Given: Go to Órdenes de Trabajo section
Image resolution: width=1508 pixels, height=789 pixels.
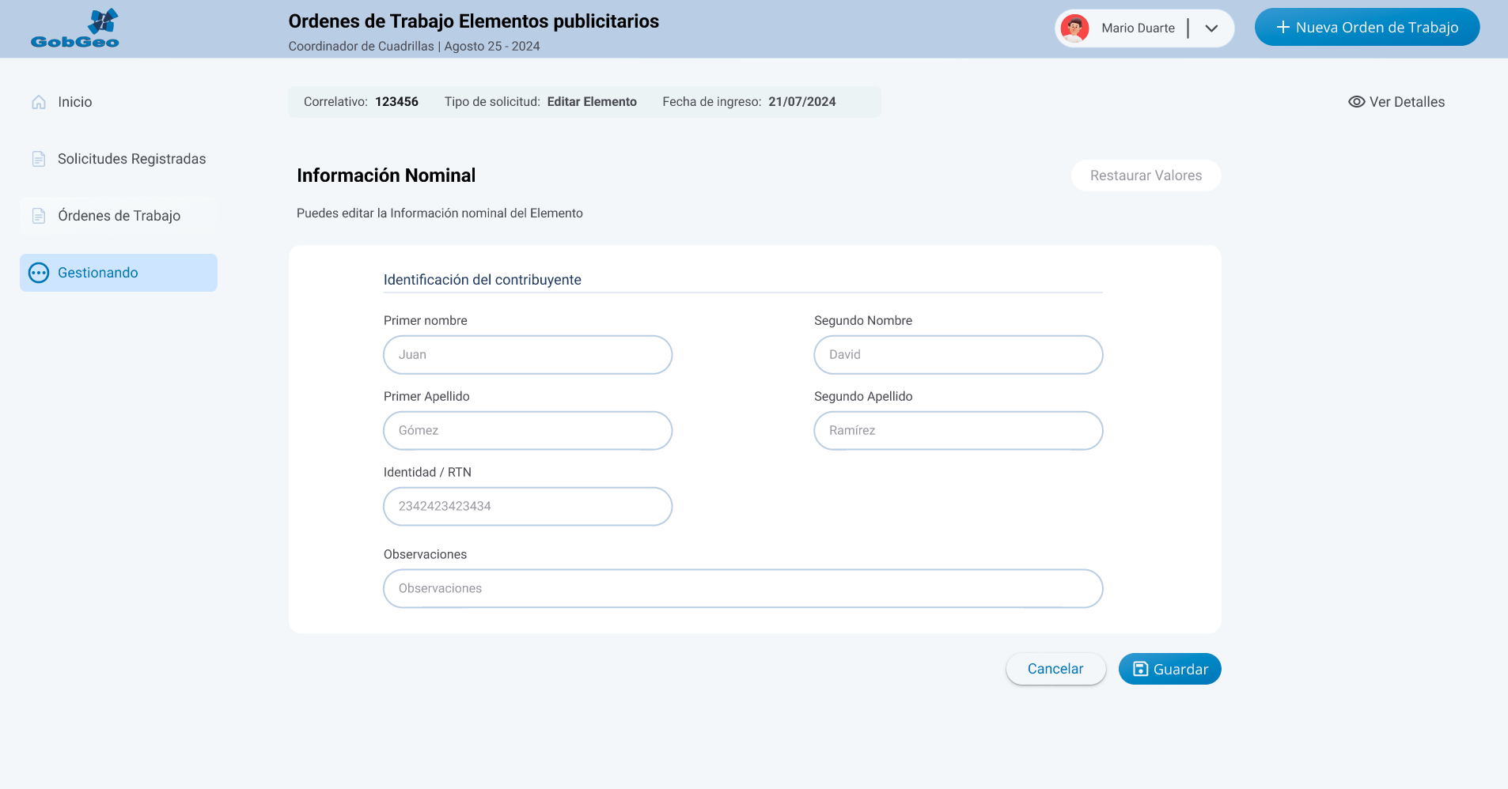Looking at the screenshot, I should (119, 216).
